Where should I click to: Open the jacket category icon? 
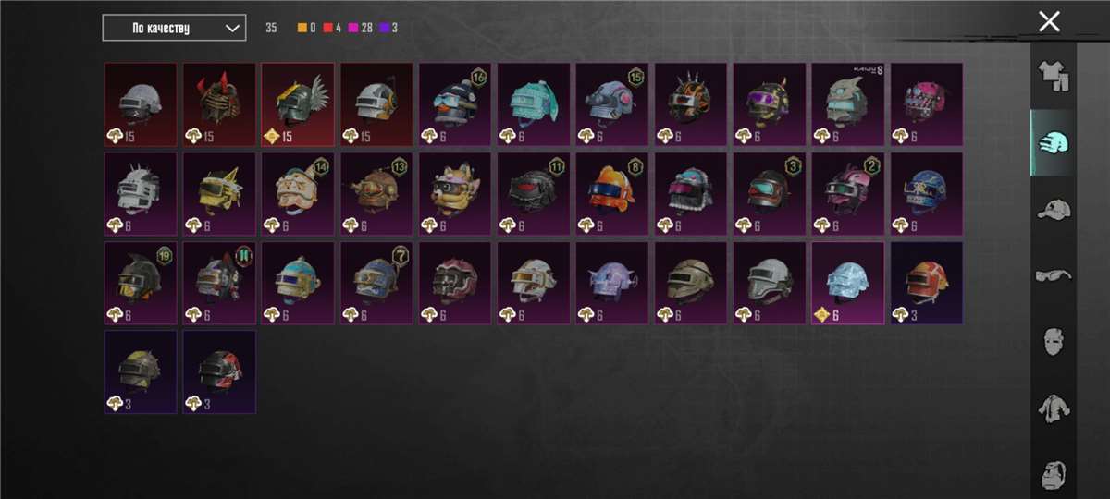pyautogui.click(x=1053, y=408)
